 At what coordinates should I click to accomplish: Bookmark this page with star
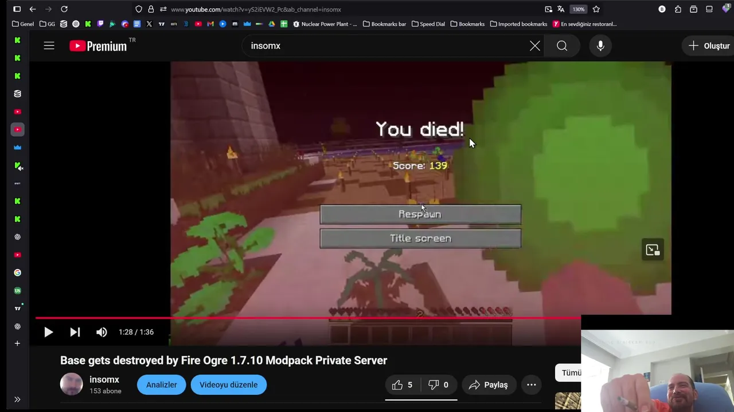tap(596, 9)
